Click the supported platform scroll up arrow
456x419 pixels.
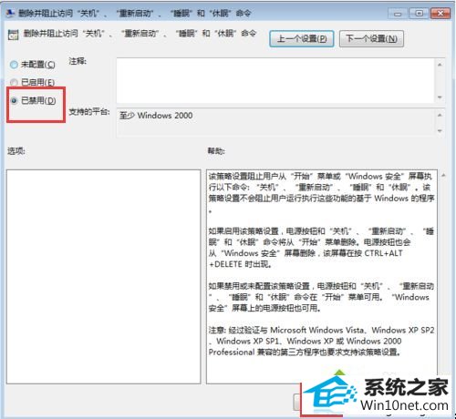[440, 115]
